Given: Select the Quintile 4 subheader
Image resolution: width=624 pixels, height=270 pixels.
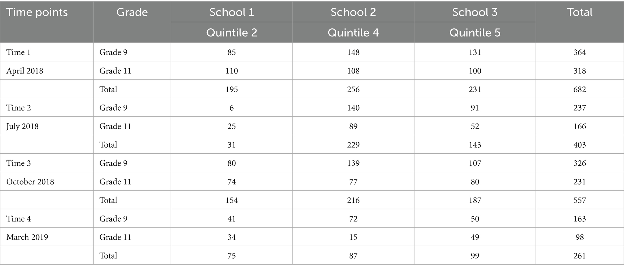Looking at the screenshot, I should [353, 33].
